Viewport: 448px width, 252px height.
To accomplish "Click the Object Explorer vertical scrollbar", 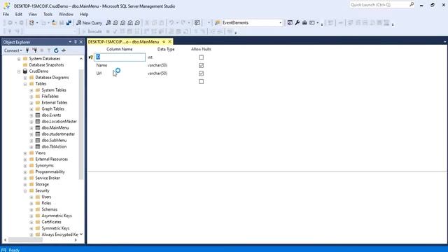I will pyautogui.click(x=81, y=125).
